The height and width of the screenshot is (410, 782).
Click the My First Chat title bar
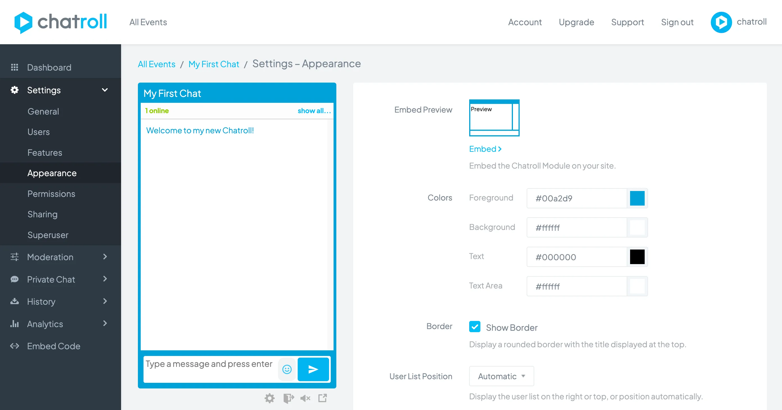pos(237,93)
